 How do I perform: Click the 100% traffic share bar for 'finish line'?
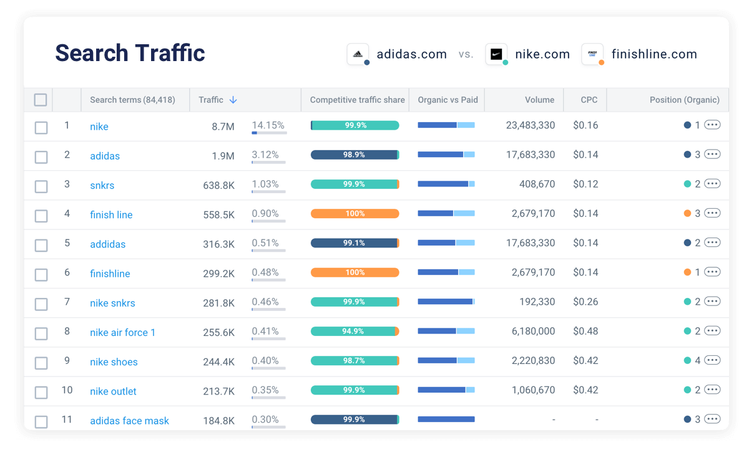click(x=356, y=213)
